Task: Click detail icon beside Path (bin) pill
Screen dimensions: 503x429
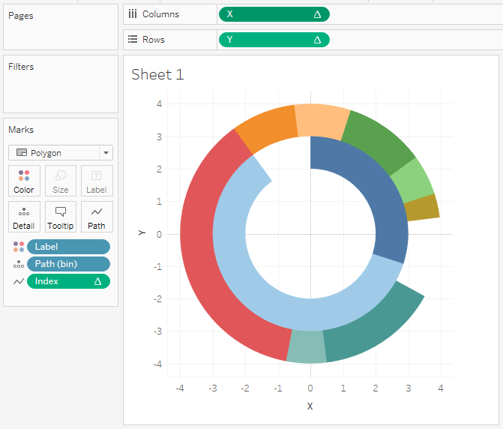Action: point(19,264)
